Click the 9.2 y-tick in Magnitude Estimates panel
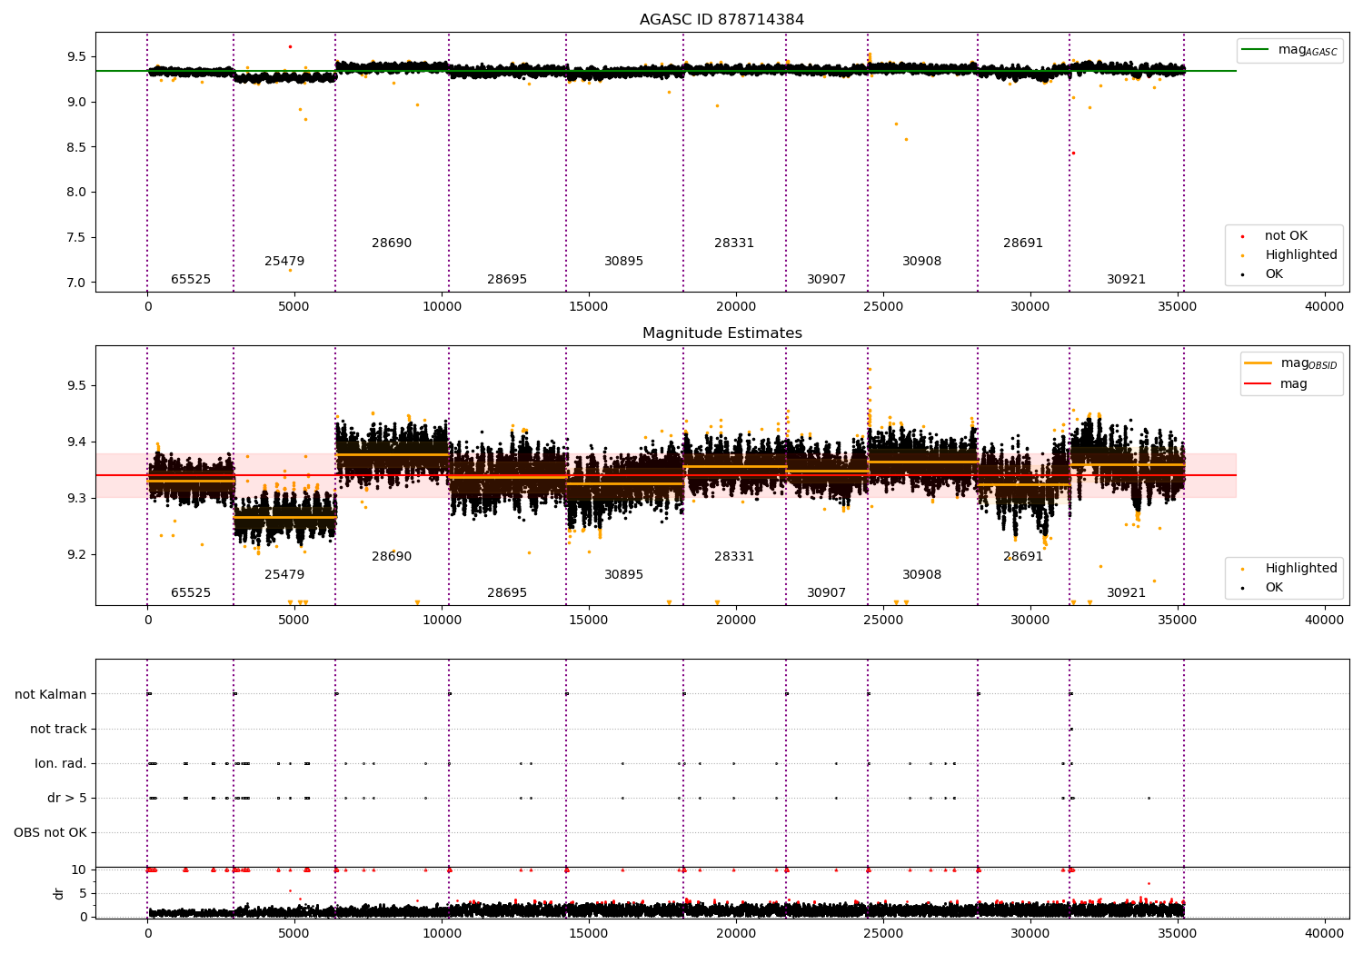Viewport: 1363px width, 954px height. 75,555
